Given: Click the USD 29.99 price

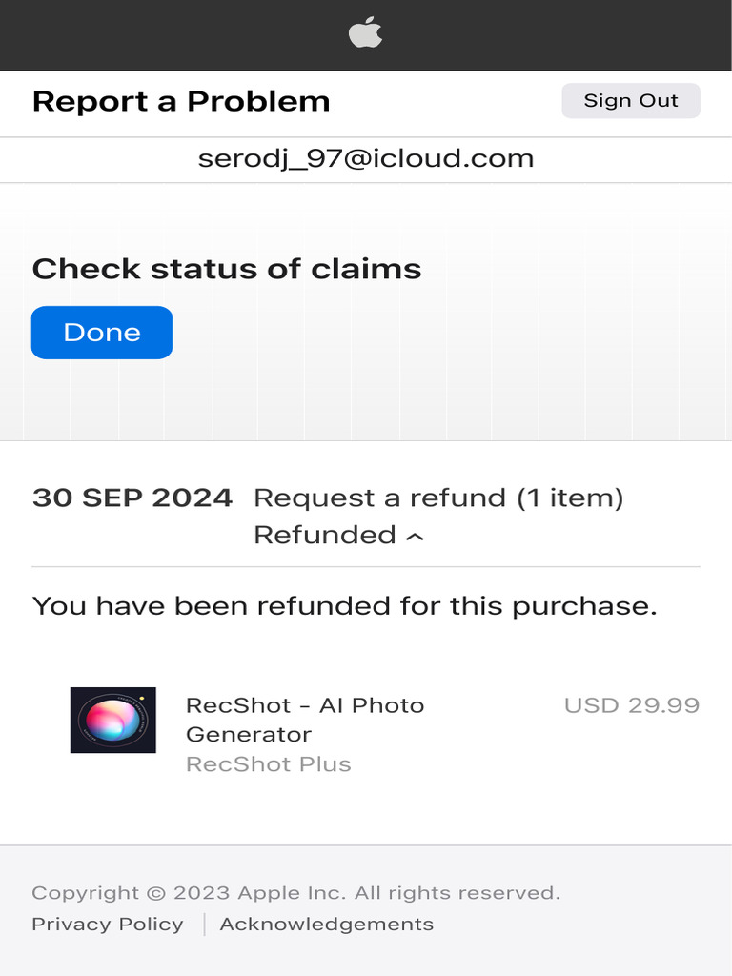Looking at the screenshot, I should [x=632, y=705].
